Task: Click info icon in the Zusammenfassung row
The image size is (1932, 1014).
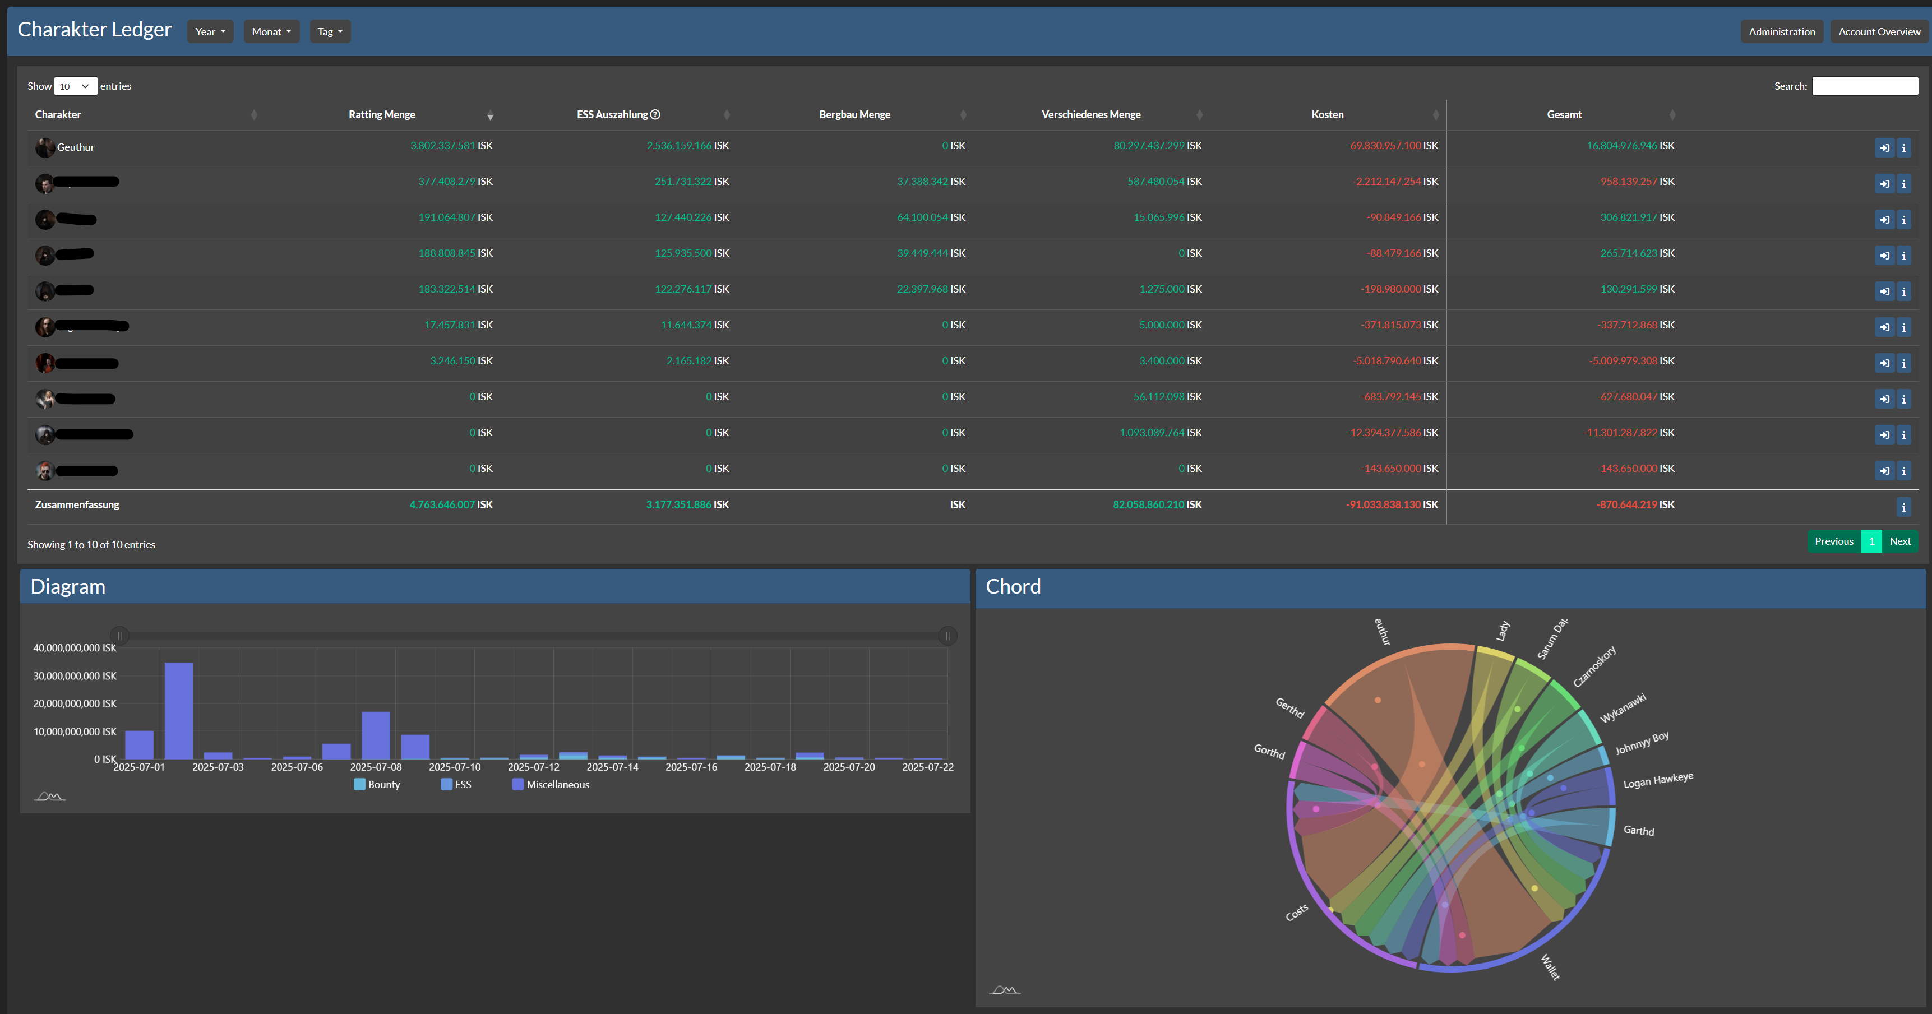Action: [x=1903, y=508]
